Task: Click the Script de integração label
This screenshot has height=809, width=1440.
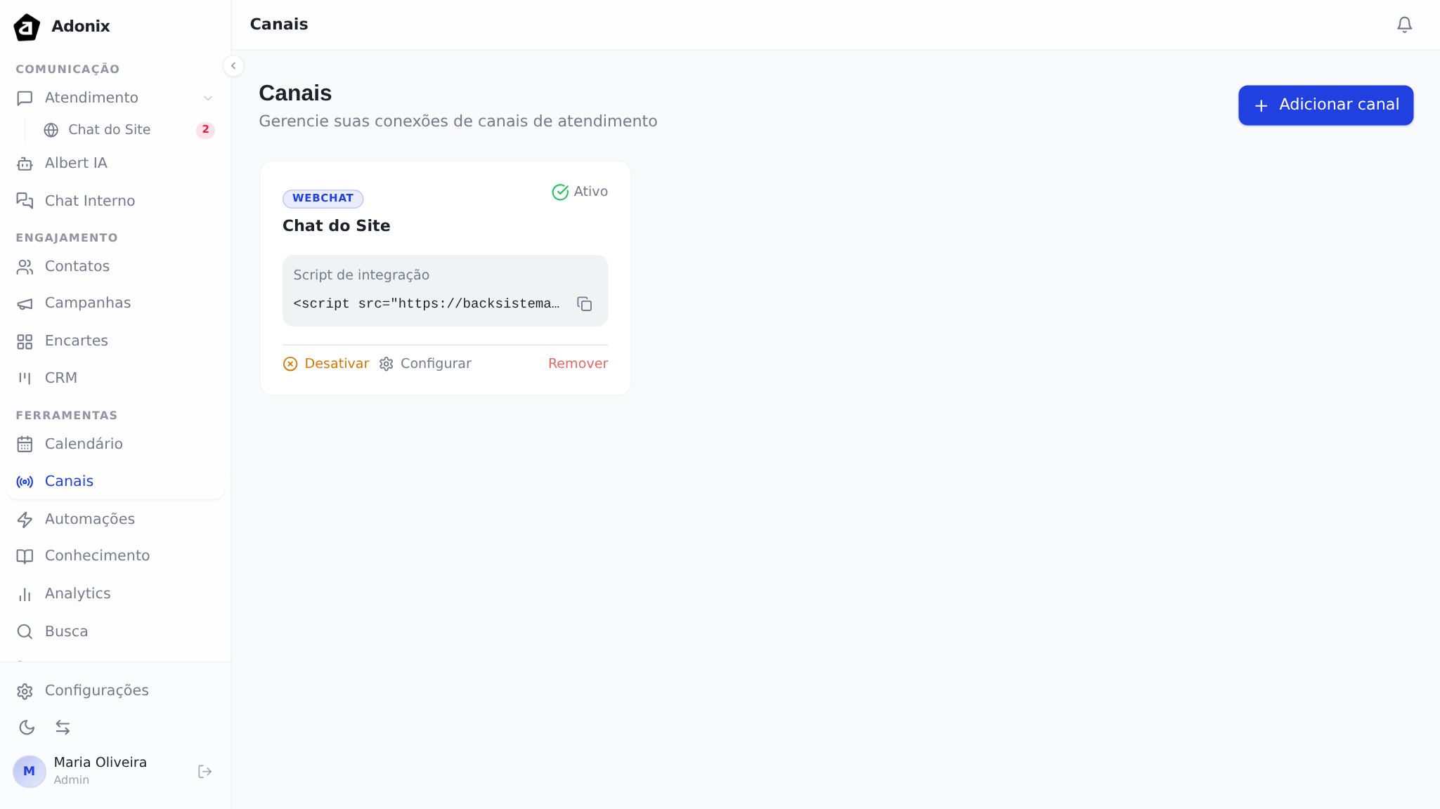Action: pyautogui.click(x=361, y=275)
